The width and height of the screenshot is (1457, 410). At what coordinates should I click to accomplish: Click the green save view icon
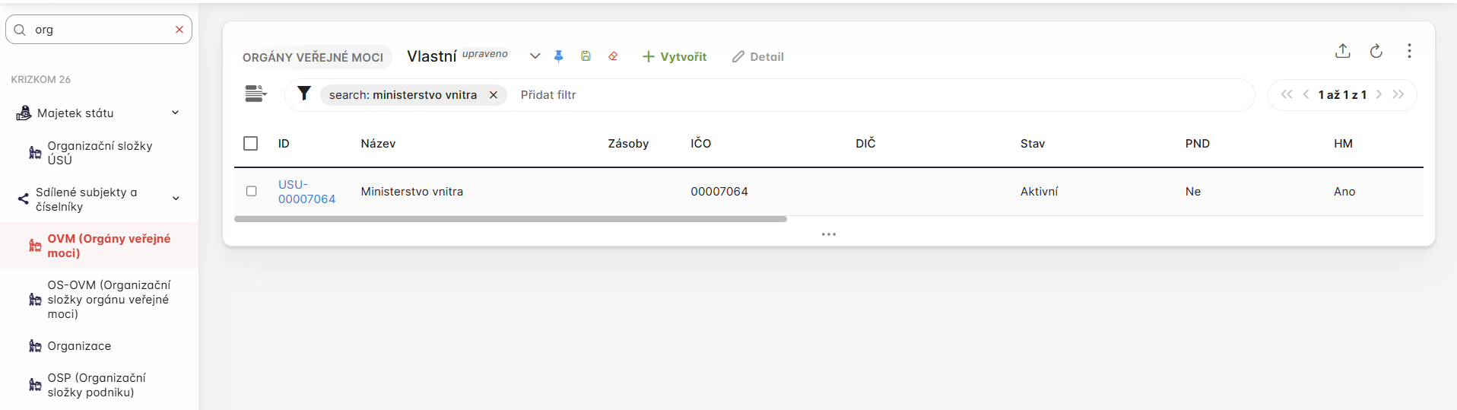click(x=586, y=56)
